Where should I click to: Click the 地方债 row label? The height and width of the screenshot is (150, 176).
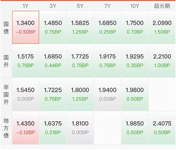[x=6, y=128]
